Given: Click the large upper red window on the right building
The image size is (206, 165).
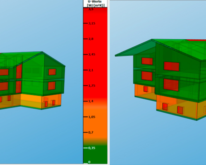Looking at the screenshot, I should click(x=171, y=66).
